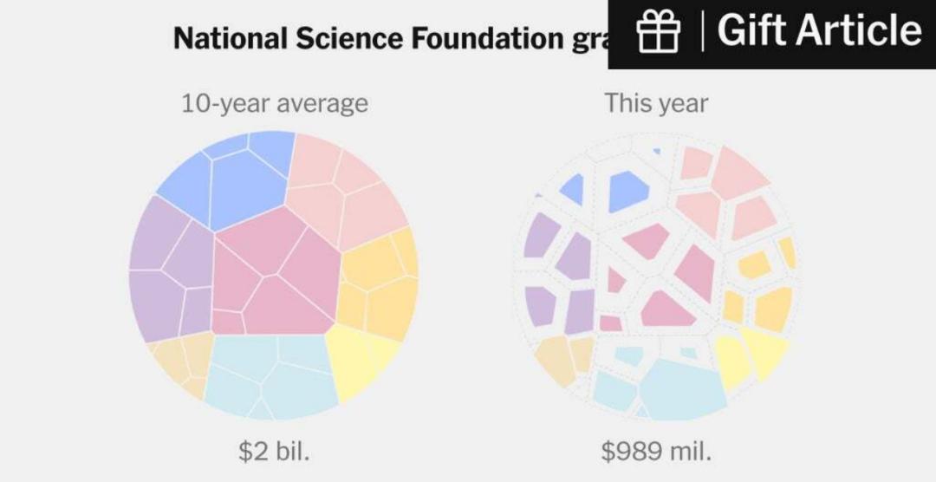Click the "$2 bil." total amount

tap(274, 452)
